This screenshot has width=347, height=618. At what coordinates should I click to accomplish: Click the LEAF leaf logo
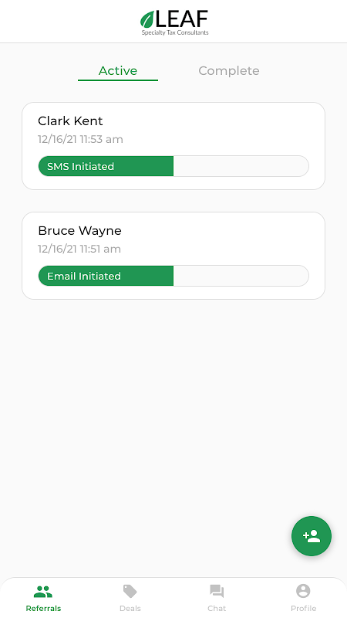click(x=147, y=20)
